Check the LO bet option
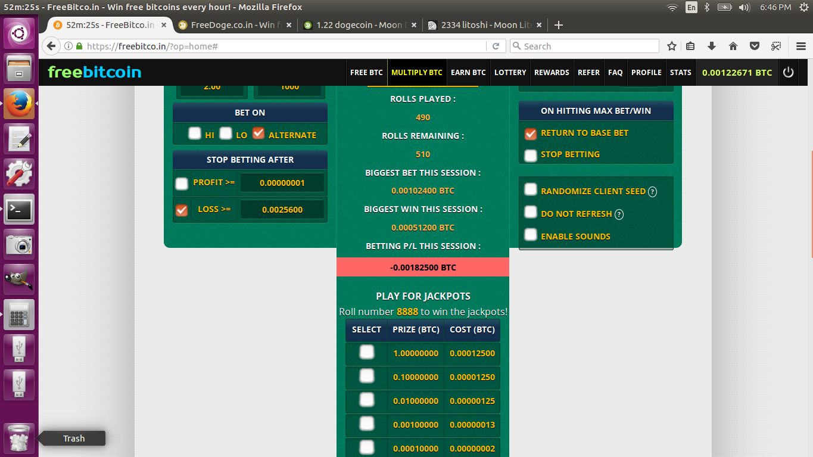Screen dimensions: 813x457 pos(226,133)
